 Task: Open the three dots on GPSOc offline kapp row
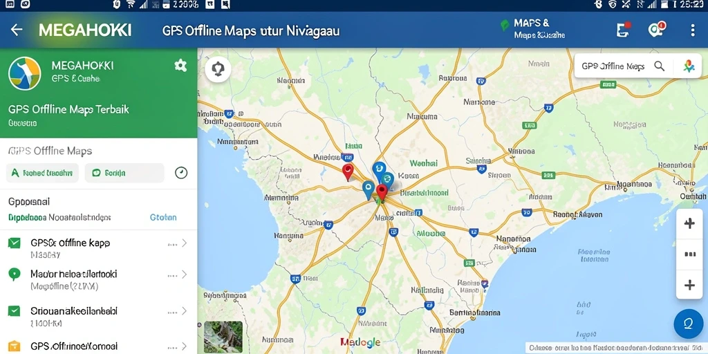[172, 244]
